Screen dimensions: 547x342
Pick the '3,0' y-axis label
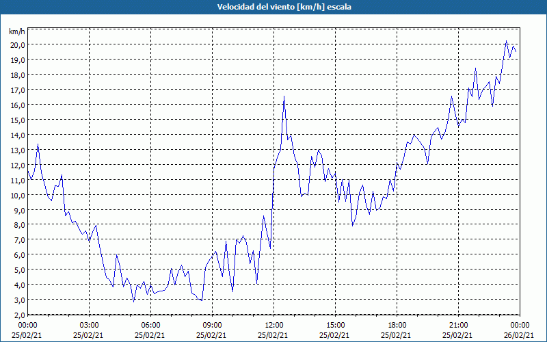tap(20, 300)
